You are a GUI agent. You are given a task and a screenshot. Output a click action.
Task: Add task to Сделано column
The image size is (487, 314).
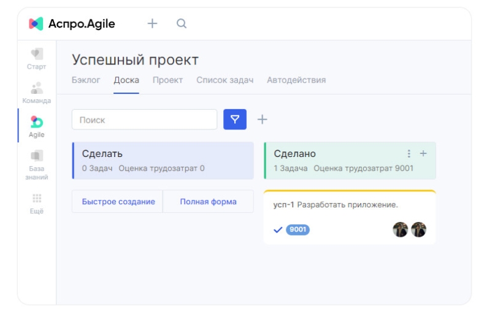(423, 154)
